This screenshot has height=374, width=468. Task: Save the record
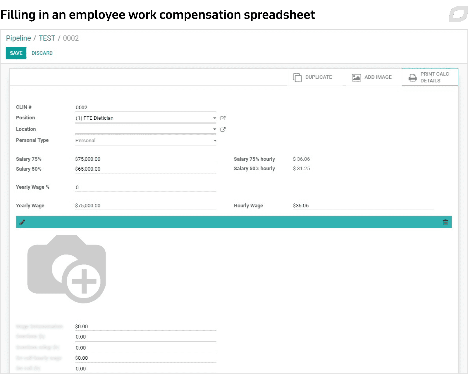[x=16, y=53]
